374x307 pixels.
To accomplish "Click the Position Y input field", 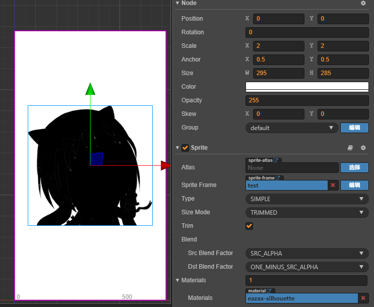I will (343, 19).
